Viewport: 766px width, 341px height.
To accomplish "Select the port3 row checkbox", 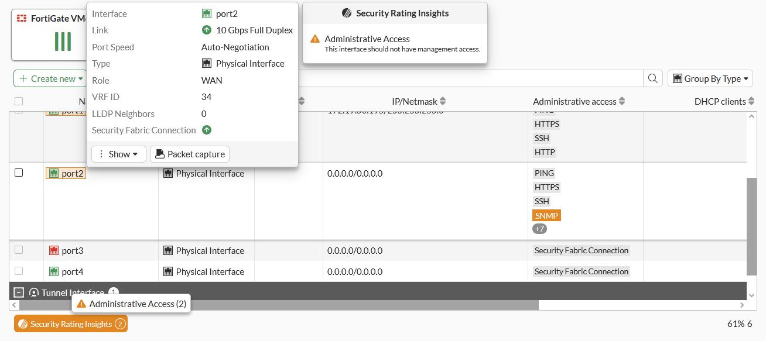I will [19, 250].
